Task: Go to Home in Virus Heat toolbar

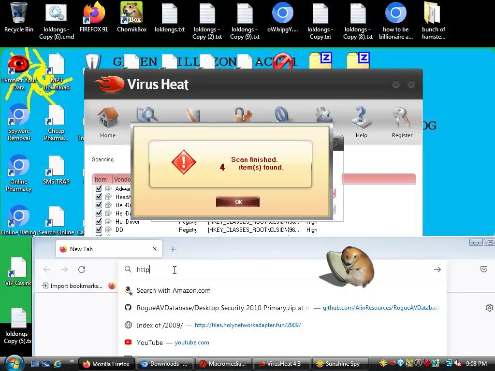Action: [108, 123]
